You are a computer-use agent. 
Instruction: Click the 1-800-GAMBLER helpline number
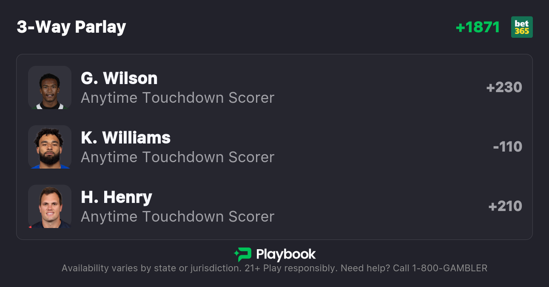coord(449,268)
